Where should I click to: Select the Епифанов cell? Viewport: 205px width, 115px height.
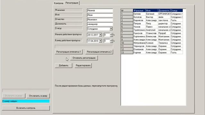point(139,49)
